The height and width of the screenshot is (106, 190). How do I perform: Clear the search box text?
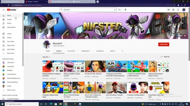pyautogui.click(x=114, y=10)
